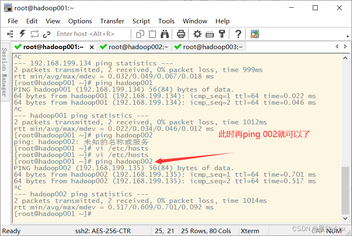
Task: Click the Paste clipboard icon
Action: click(x=152, y=34)
